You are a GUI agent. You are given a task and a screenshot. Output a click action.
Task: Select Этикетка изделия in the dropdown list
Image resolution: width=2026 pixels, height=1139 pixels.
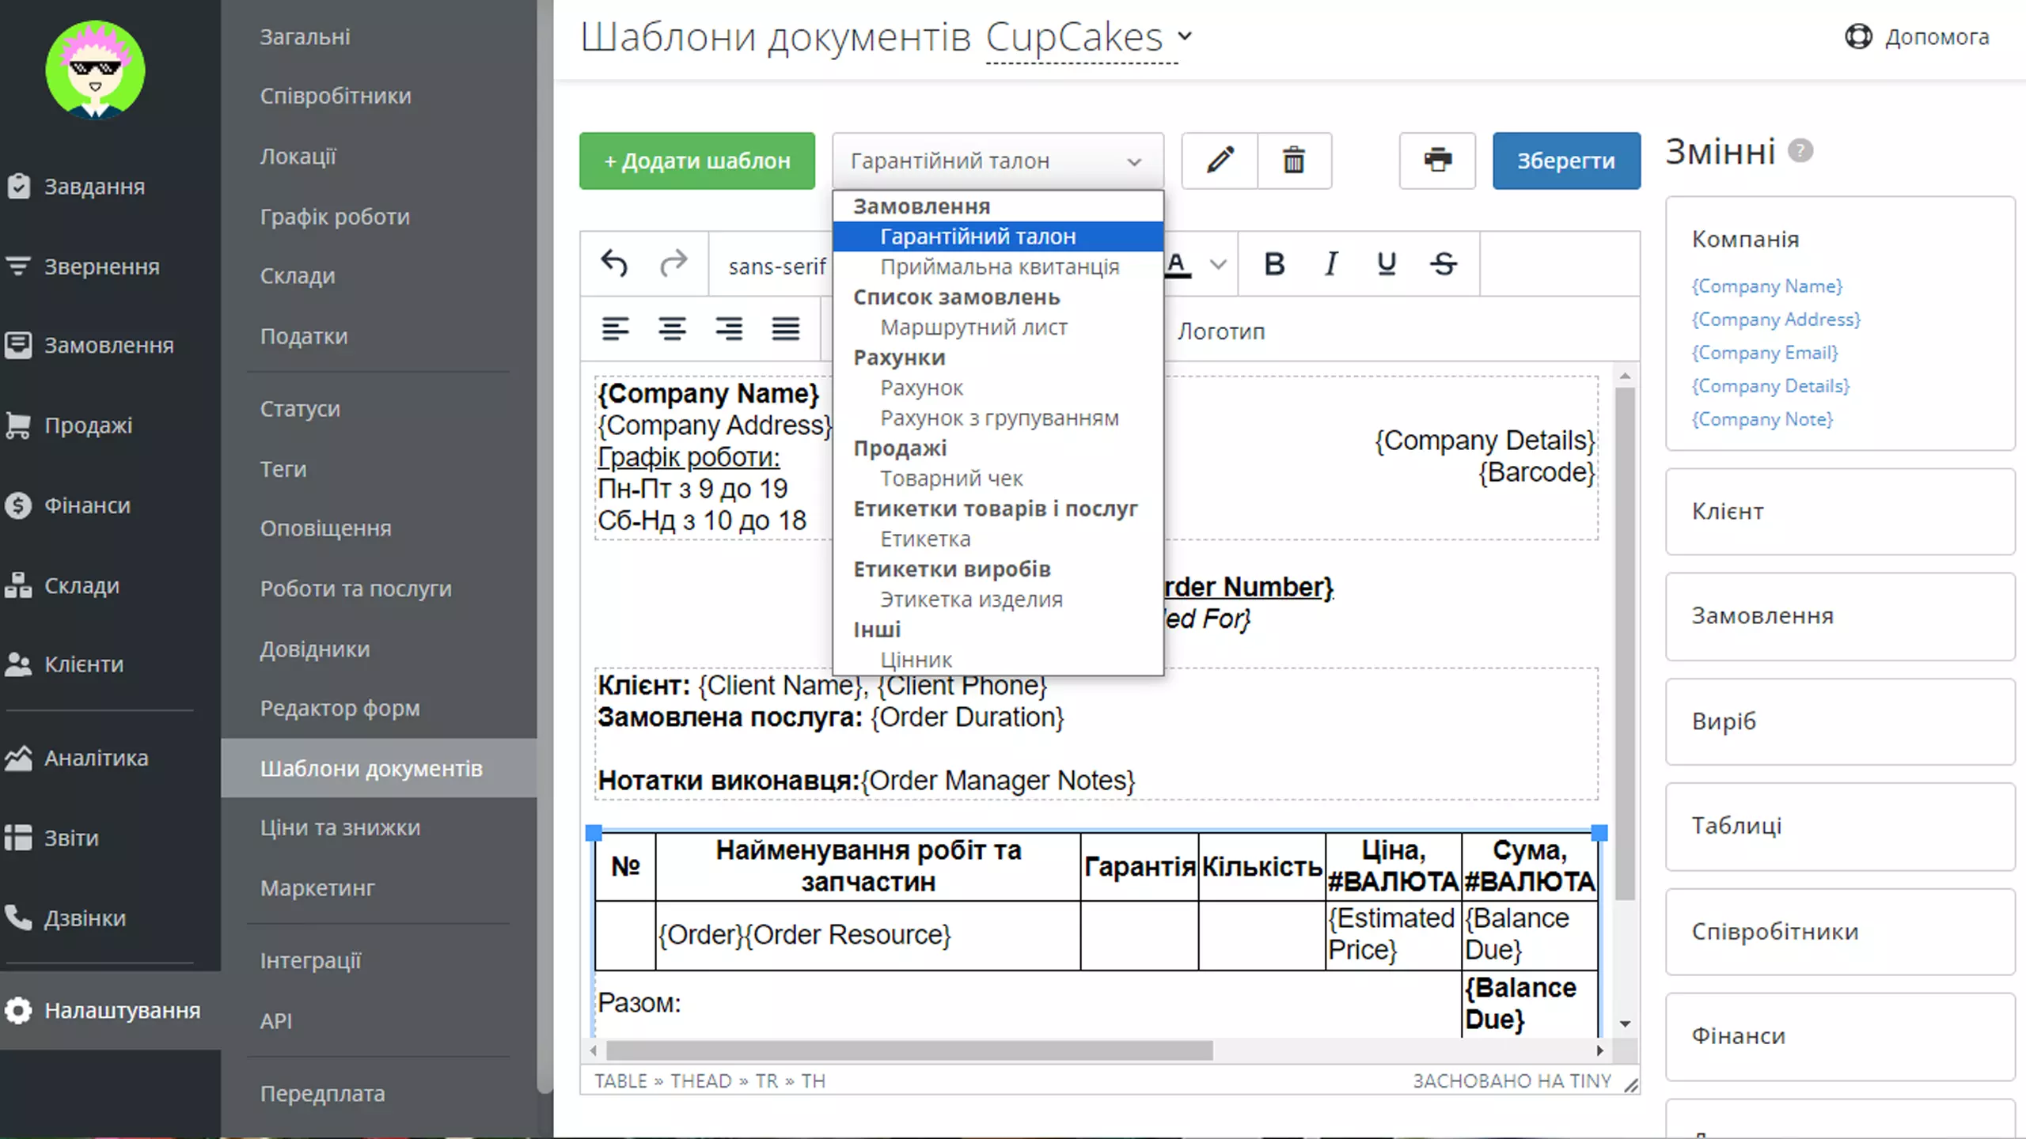998,600
